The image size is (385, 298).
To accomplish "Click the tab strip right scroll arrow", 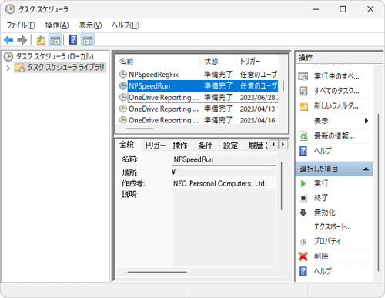I will tap(283, 144).
